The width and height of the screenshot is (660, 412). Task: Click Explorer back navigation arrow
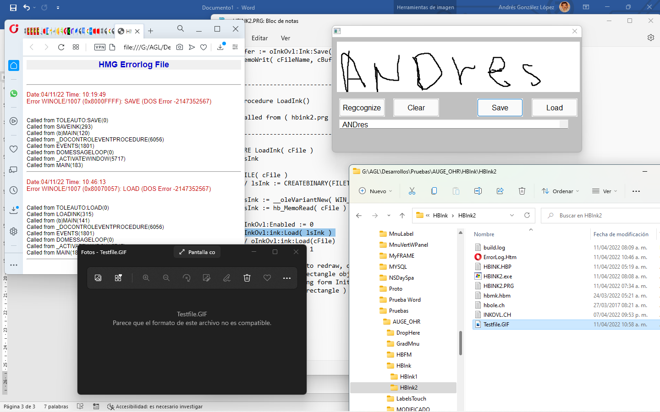pos(359,215)
